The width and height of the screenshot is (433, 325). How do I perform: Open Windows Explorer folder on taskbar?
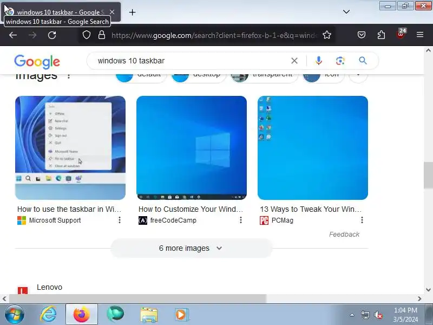click(149, 315)
